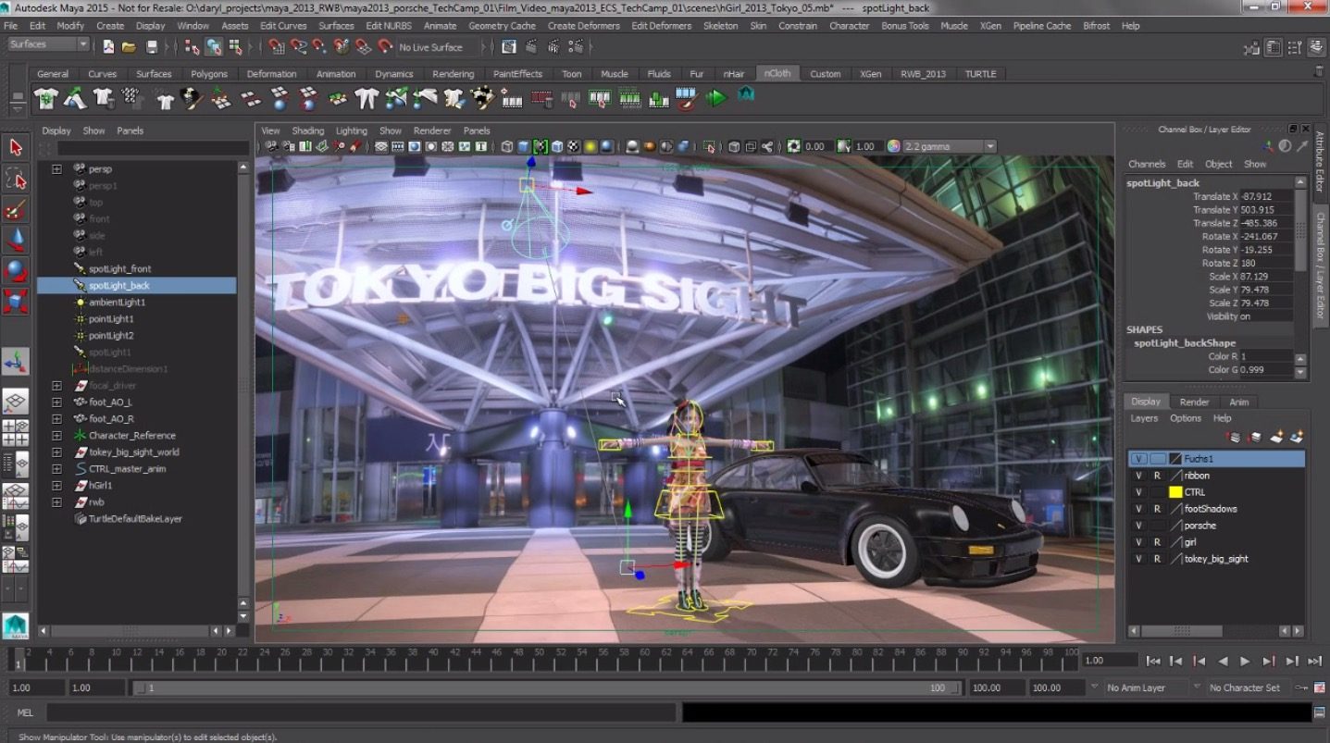Viewport: 1330px width, 743px height.
Task: Open Layers menu in Layer Editor
Action: (1144, 418)
